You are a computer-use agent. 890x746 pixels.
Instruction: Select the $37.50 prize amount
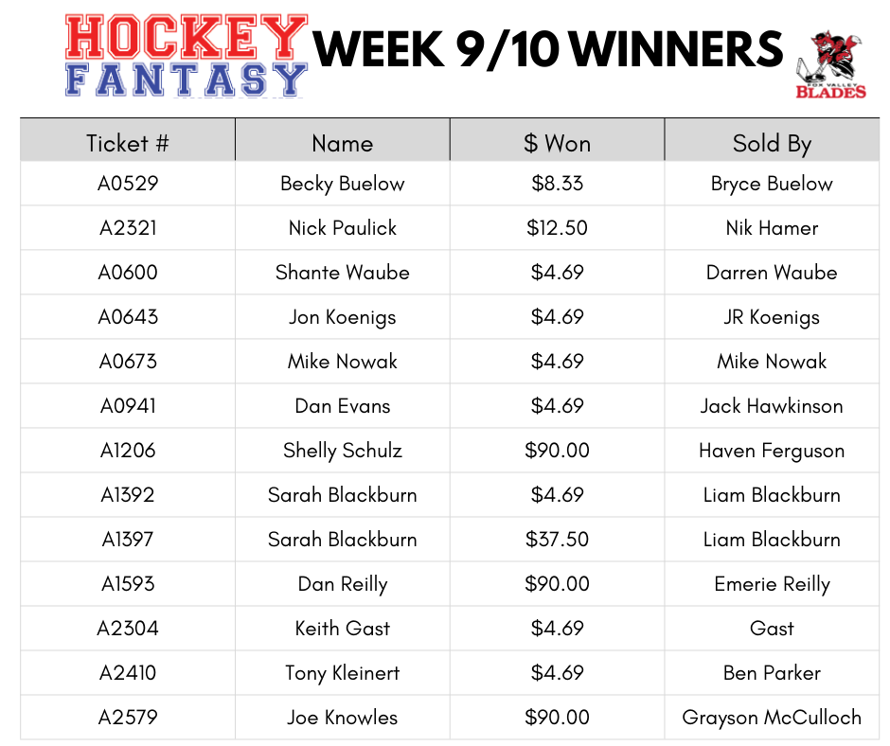pyautogui.click(x=557, y=540)
